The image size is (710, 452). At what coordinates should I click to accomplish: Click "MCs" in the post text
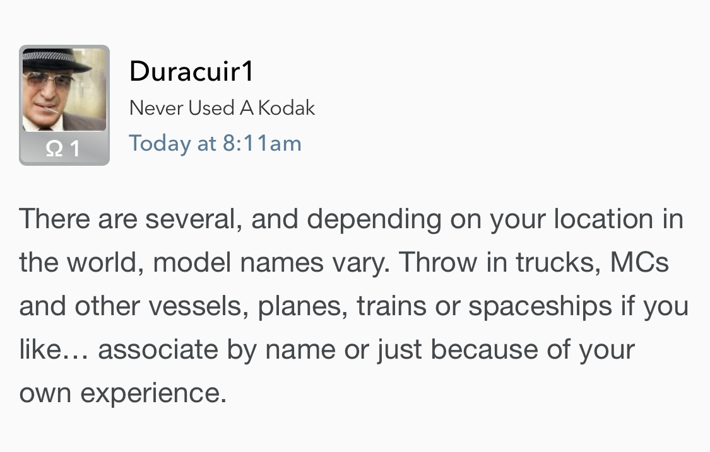click(x=639, y=262)
